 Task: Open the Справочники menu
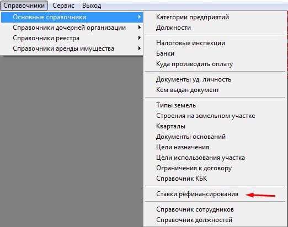coord(24,6)
